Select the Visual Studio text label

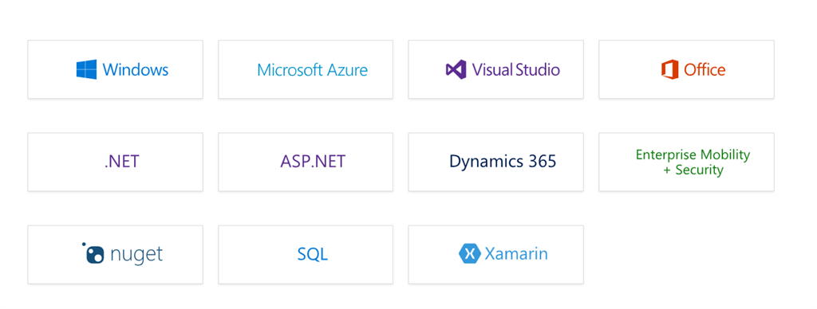516,70
